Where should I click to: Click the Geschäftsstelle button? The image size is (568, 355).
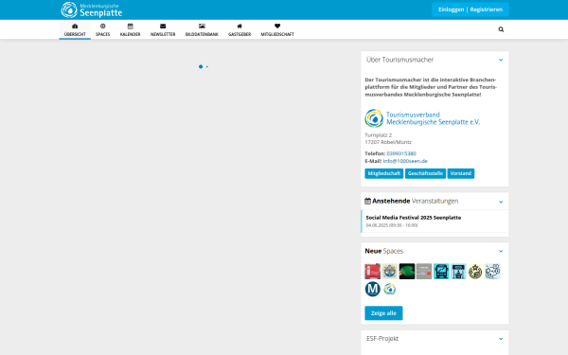click(x=425, y=173)
